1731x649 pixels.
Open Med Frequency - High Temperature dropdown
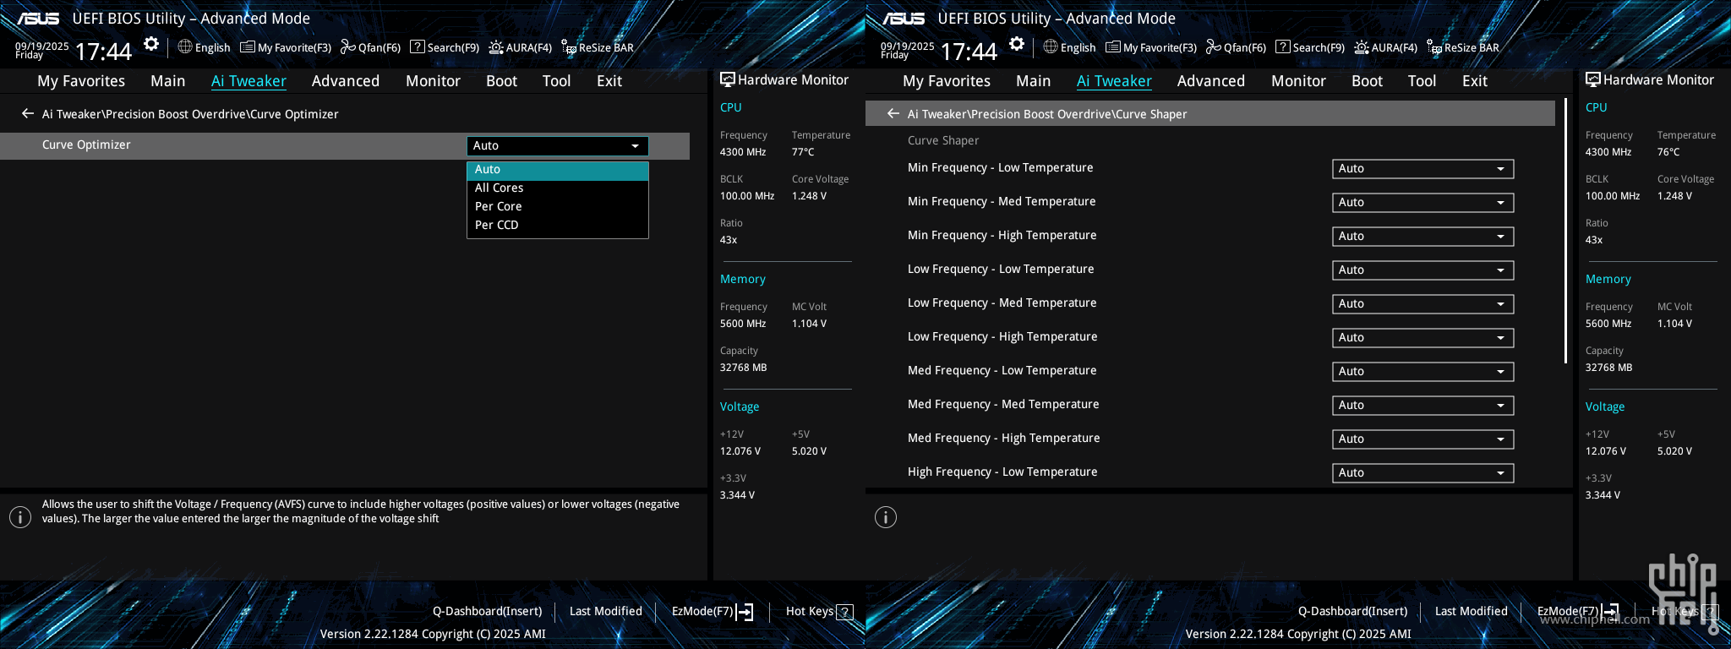pyautogui.click(x=1423, y=439)
